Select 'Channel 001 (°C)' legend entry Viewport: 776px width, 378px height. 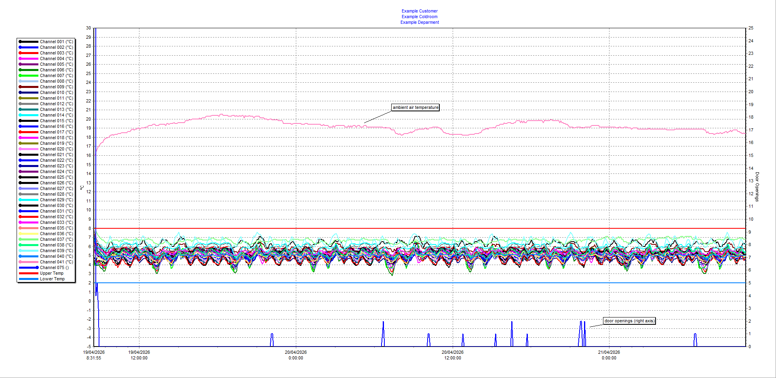(x=46, y=42)
